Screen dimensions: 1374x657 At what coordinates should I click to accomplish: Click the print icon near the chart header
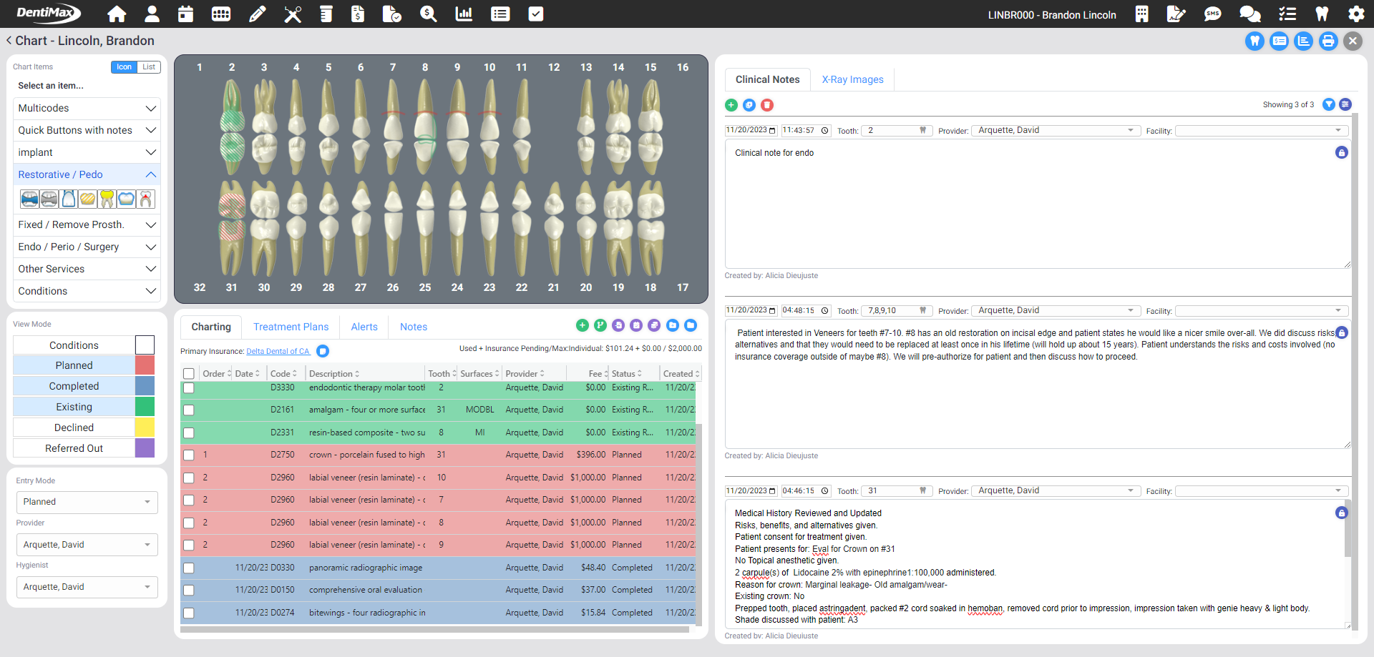pos(1328,41)
